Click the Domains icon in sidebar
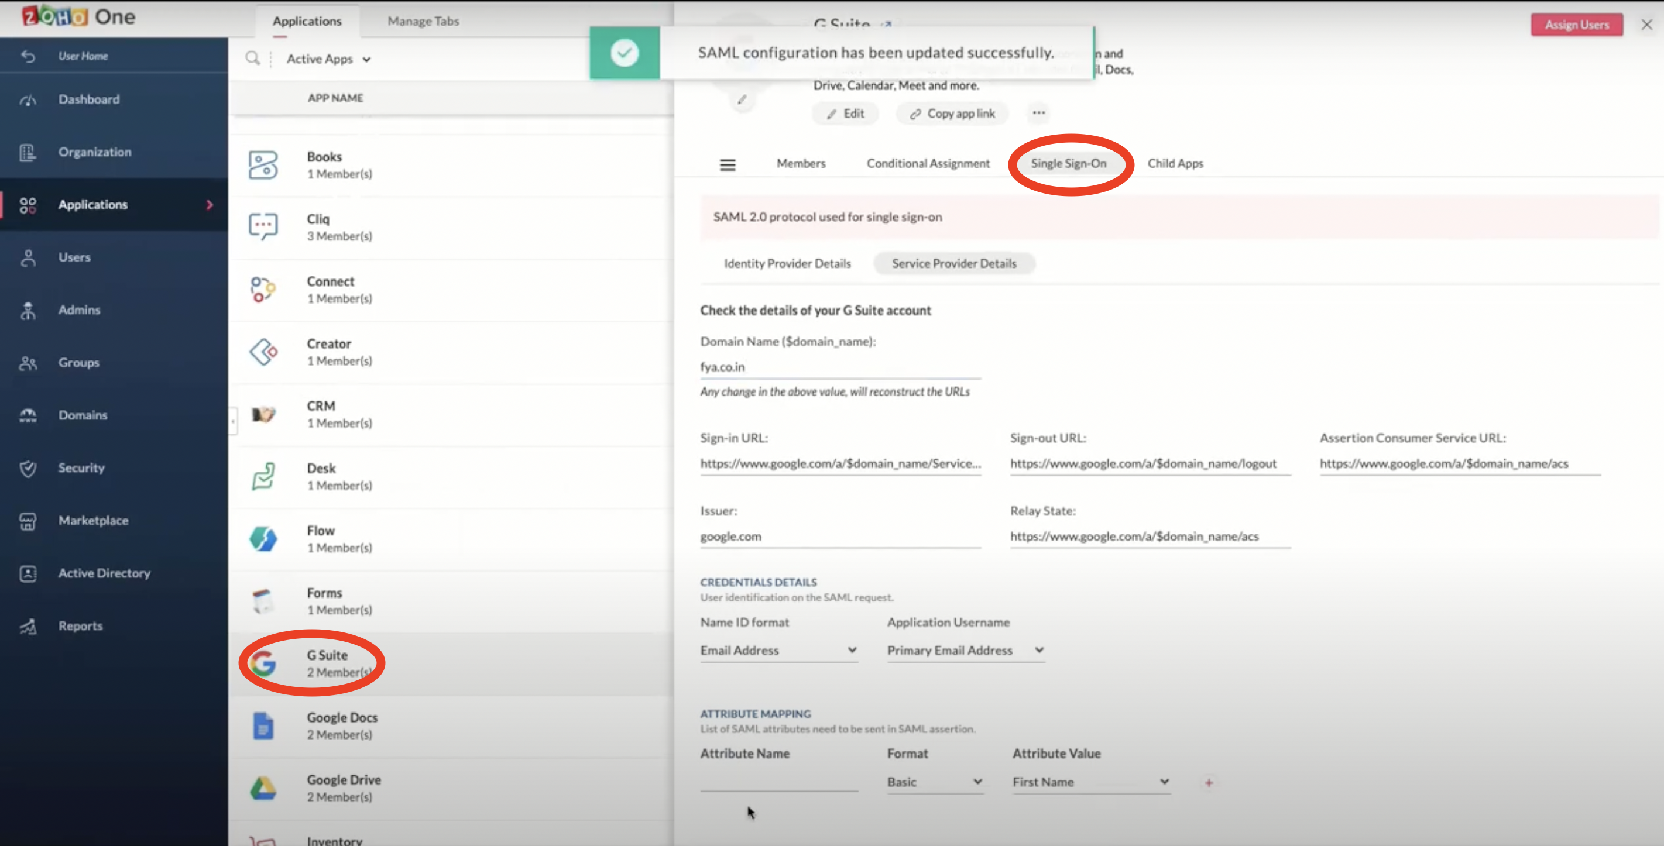 (x=28, y=415)
